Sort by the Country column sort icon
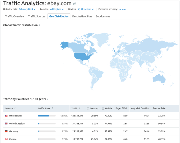Screen dimensions: 180x143 click(x=15, y=108)
